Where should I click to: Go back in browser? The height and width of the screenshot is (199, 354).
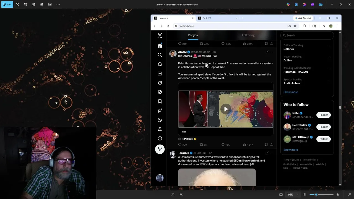tap(155, 26)
